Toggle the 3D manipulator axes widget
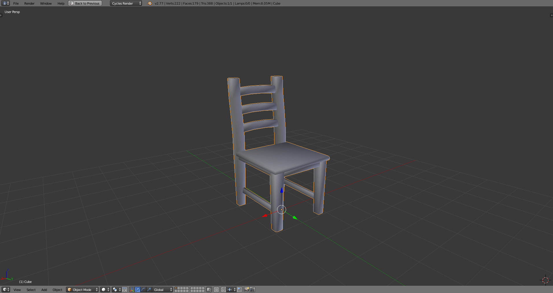Screen dimensions: 553x293 (132, 290)
